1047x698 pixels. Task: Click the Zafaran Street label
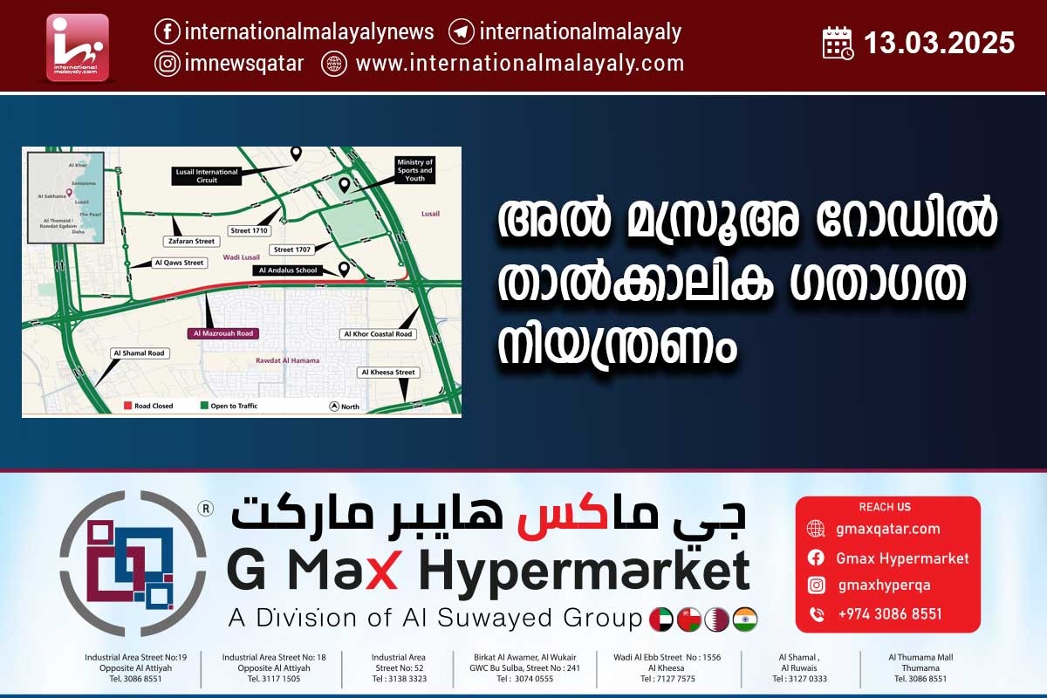pyautogui.click(x=192, y=241)
